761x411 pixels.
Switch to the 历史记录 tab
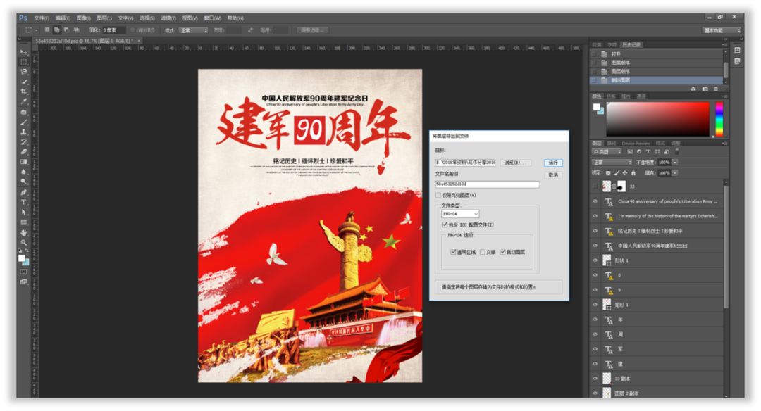click(x=631, y=44)
